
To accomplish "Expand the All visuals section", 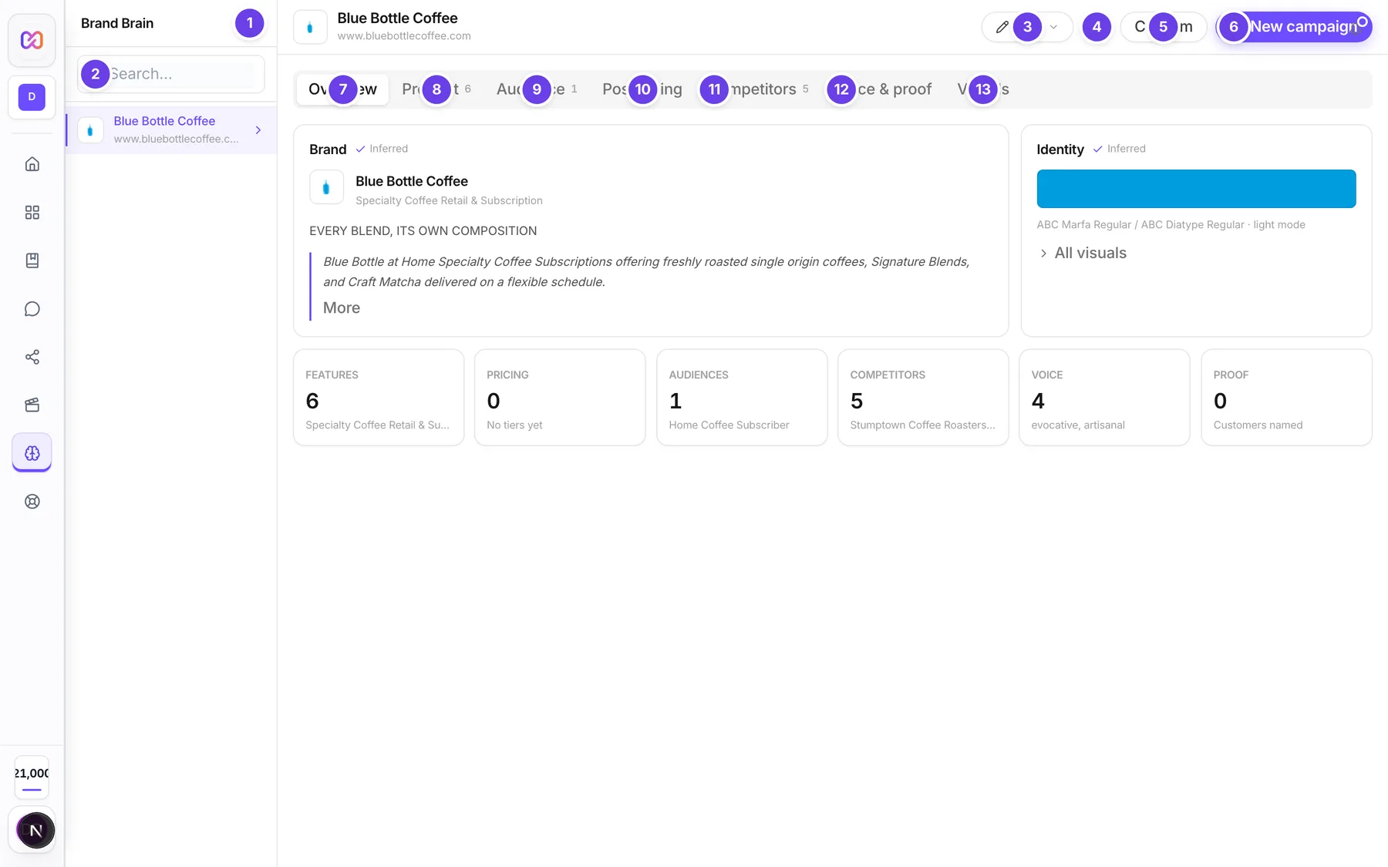I will coord(1082,253).
